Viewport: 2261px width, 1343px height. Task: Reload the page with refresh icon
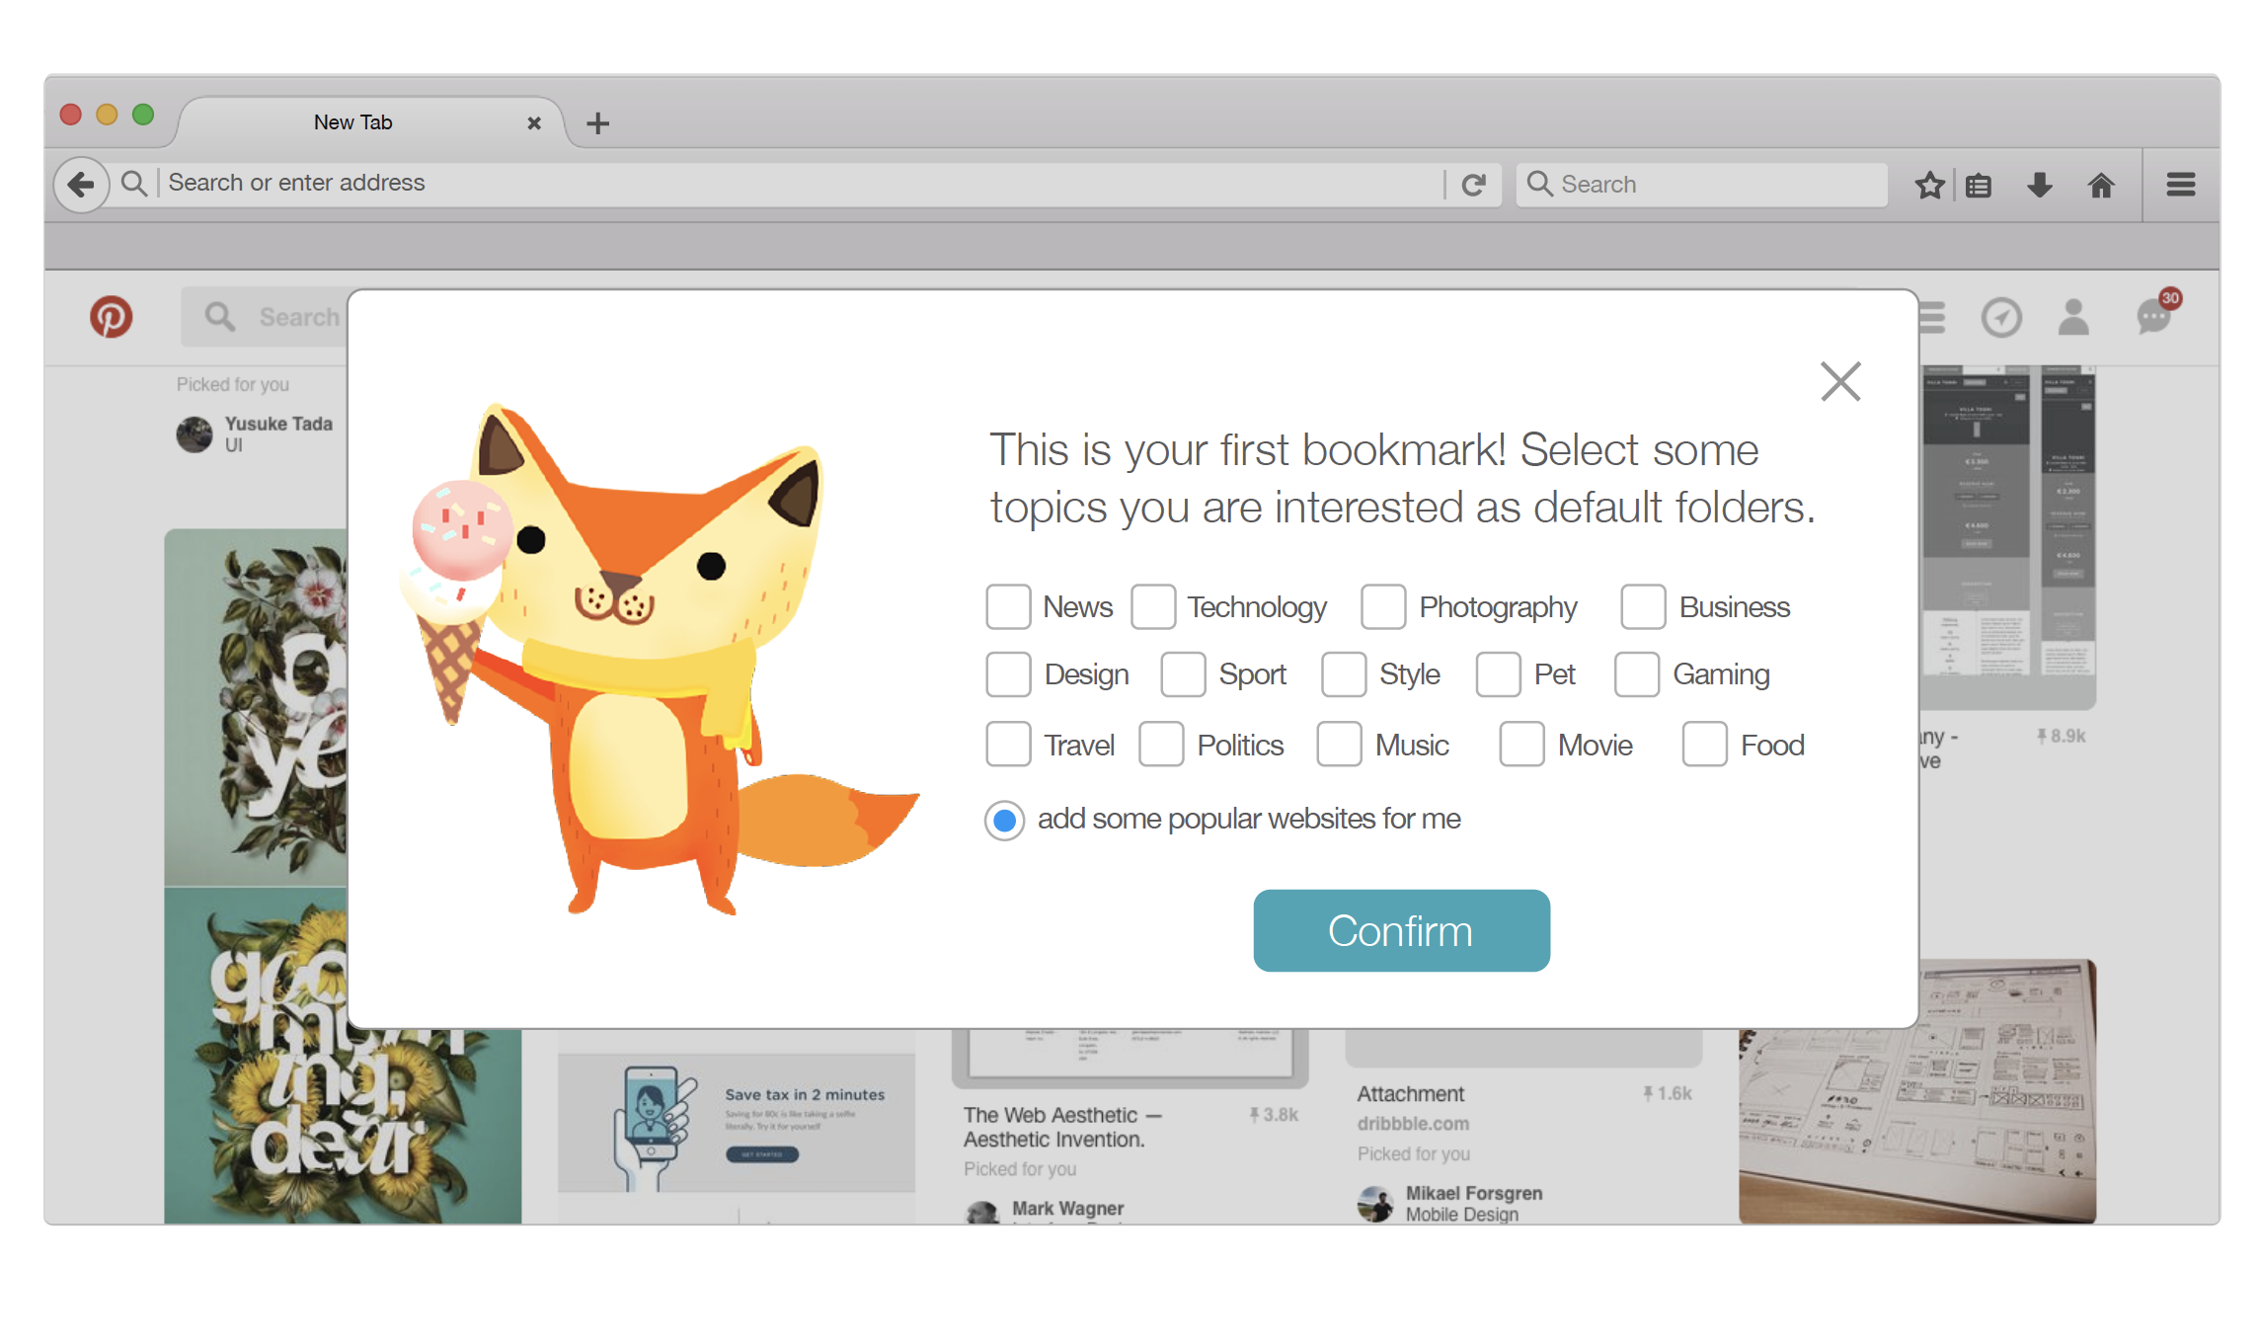point(1473,185)
